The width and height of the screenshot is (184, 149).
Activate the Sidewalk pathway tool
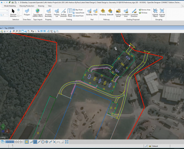110,12
